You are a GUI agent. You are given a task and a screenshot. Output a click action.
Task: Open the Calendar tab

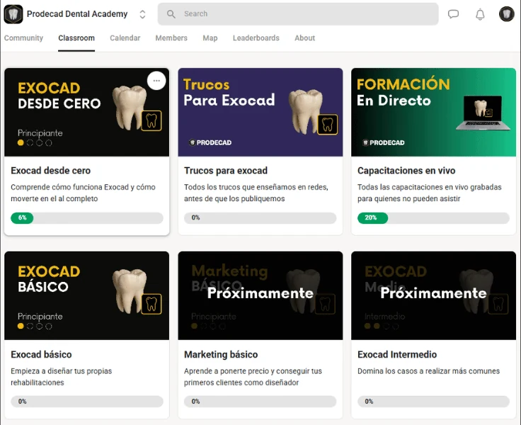pos(125,38)
